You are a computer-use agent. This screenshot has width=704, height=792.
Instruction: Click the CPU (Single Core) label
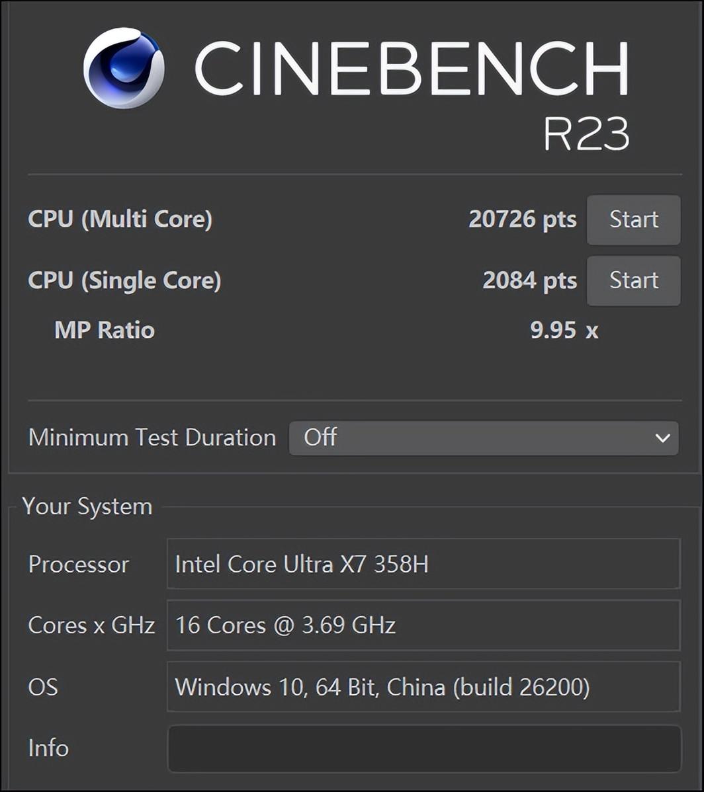(x=124, y=280)
